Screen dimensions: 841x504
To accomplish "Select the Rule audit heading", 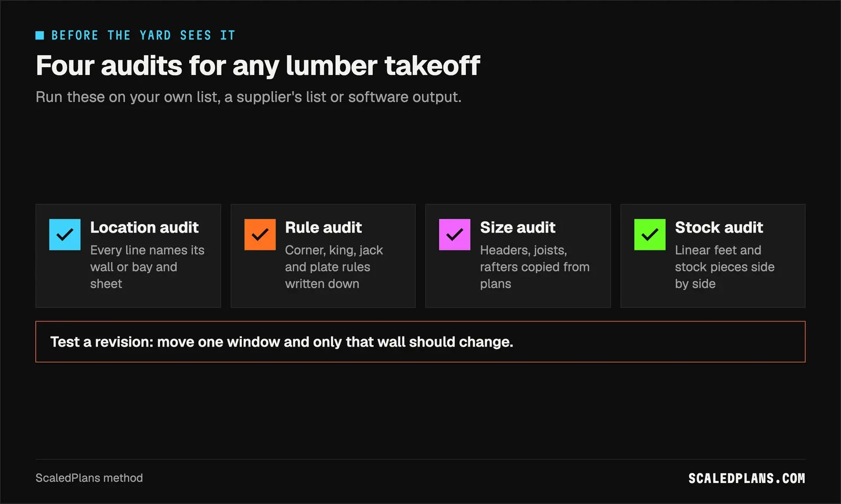I will [323, 227].
